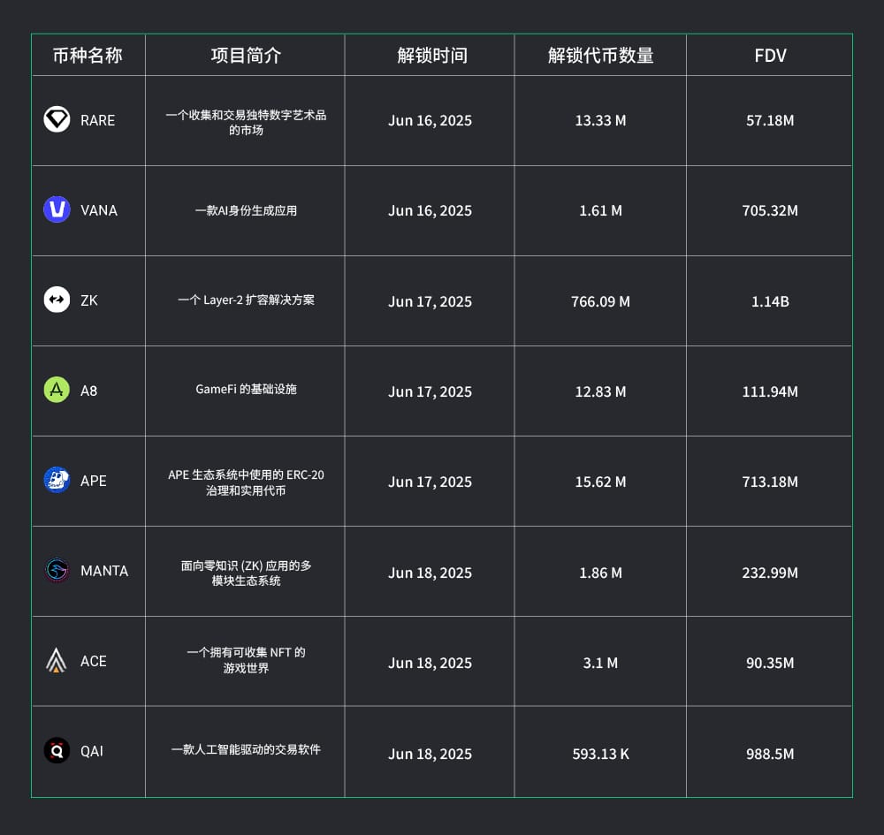The height and width of the screenshot is (835, 884).
Task: Click the 币种名称 column header
Action: coord(88,56)
